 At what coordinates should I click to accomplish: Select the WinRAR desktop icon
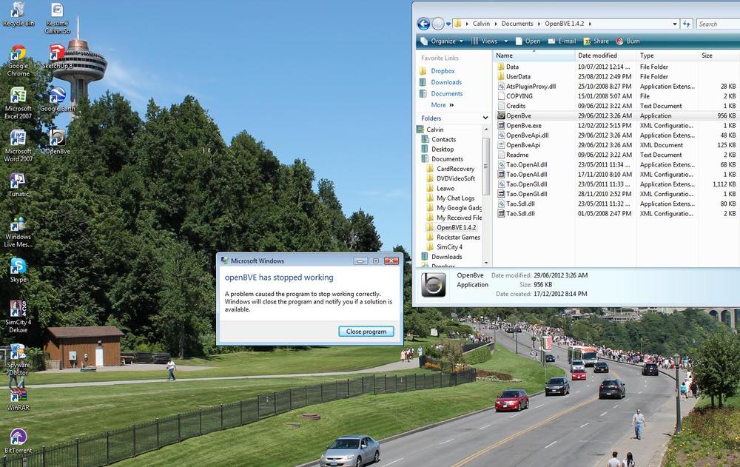[18, 399]
